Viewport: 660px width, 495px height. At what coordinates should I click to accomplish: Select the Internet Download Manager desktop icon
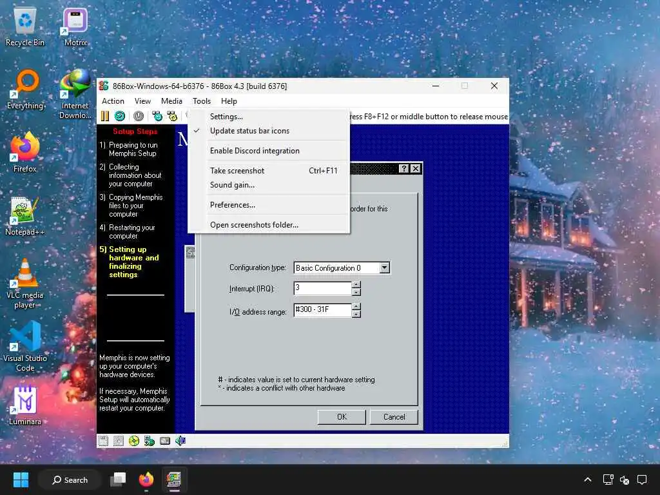point(75,95)
